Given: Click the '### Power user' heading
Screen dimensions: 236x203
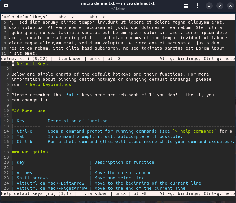Looking at the screenshot, I should tap(29, 110).
